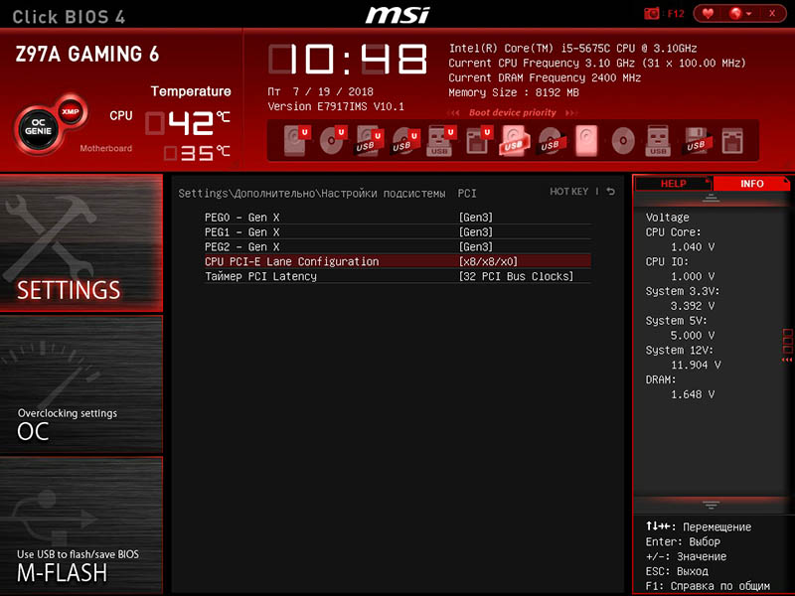
Task: Select CPU PCI-E Lane Configuration setting
Action: (397, 261)
